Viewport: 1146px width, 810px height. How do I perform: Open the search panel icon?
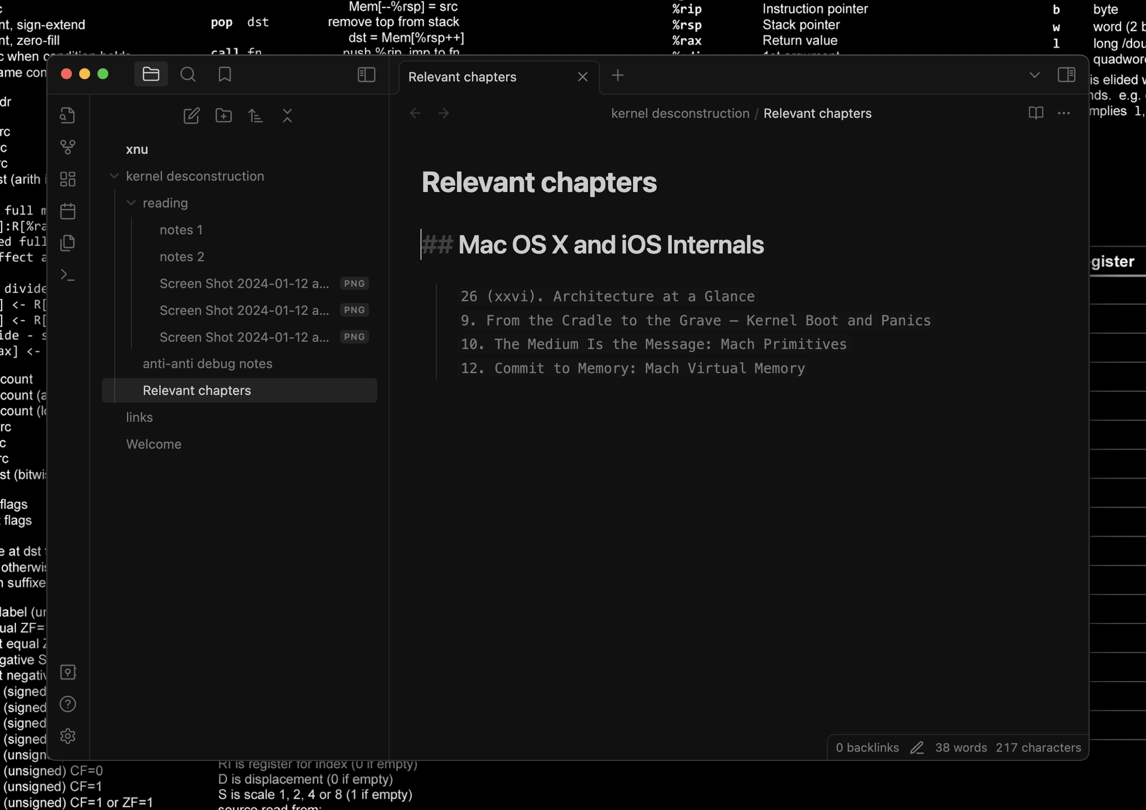[188, 74]
